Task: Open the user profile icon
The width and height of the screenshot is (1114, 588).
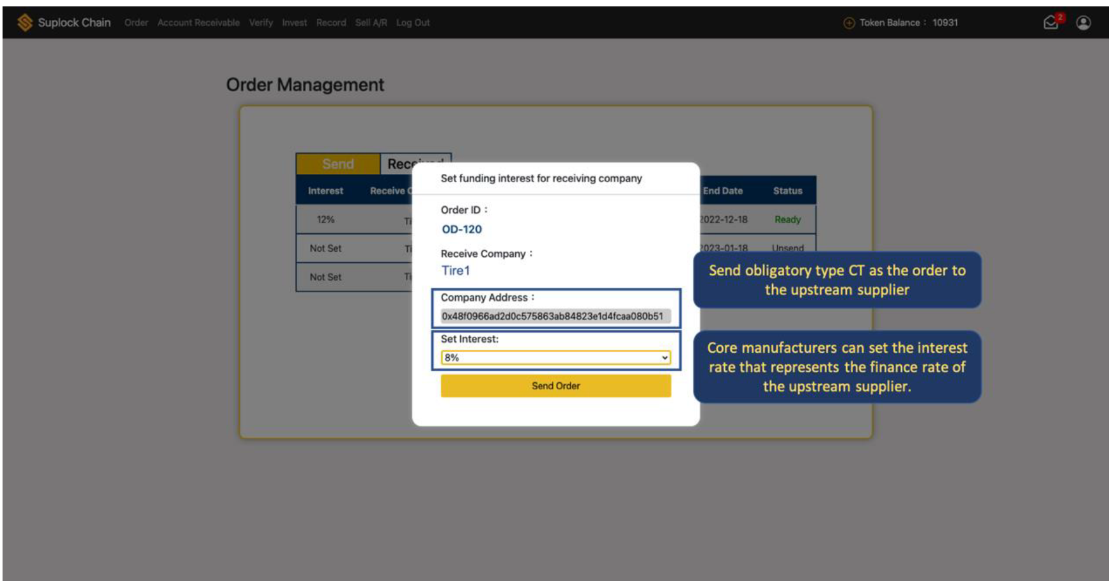Action: tap(1083, 23)
